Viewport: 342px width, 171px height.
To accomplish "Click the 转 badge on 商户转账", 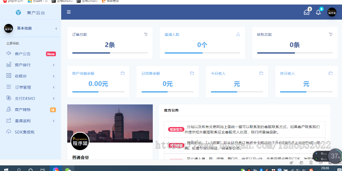I will tap(53, 110).
